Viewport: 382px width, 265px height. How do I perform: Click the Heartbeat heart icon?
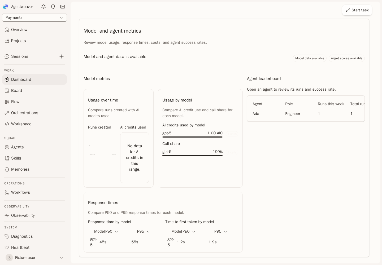tap(7, 248)
